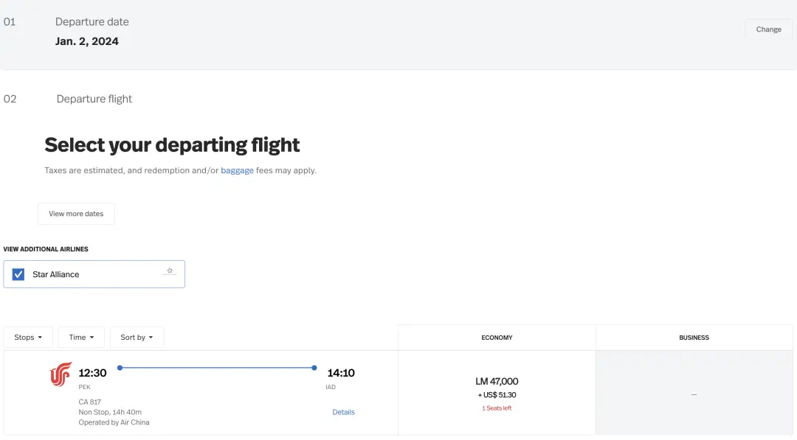Viewport: 797px width, 440px height.
Task: Click the Jan. 2, 2024 departure date
Action: point(87,41)
